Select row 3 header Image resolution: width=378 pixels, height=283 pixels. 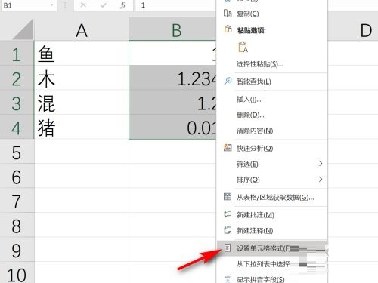coord(17,103)
